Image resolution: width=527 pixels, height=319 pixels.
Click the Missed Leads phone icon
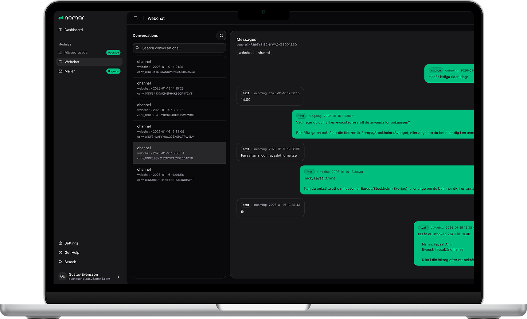pos(60,52)
